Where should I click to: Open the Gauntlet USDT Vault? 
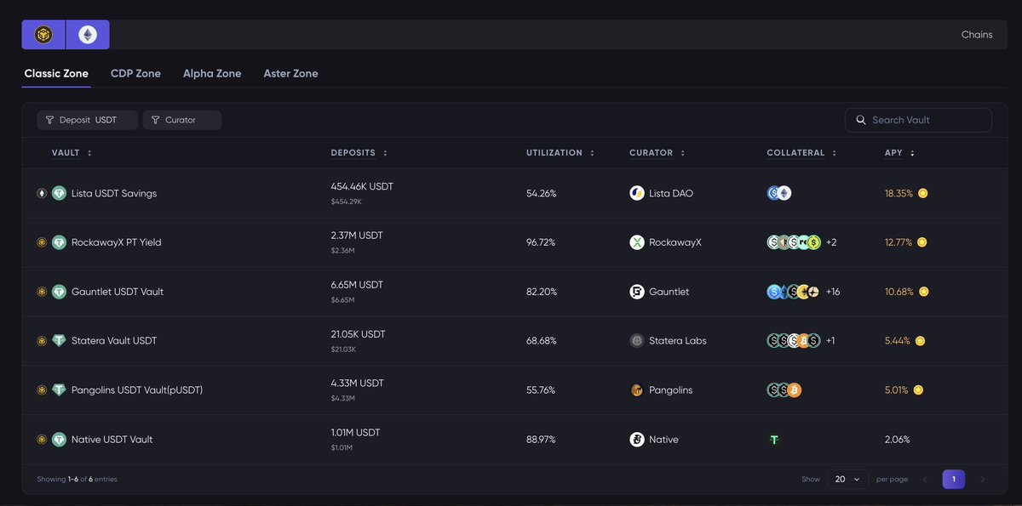tap(118, 292)
